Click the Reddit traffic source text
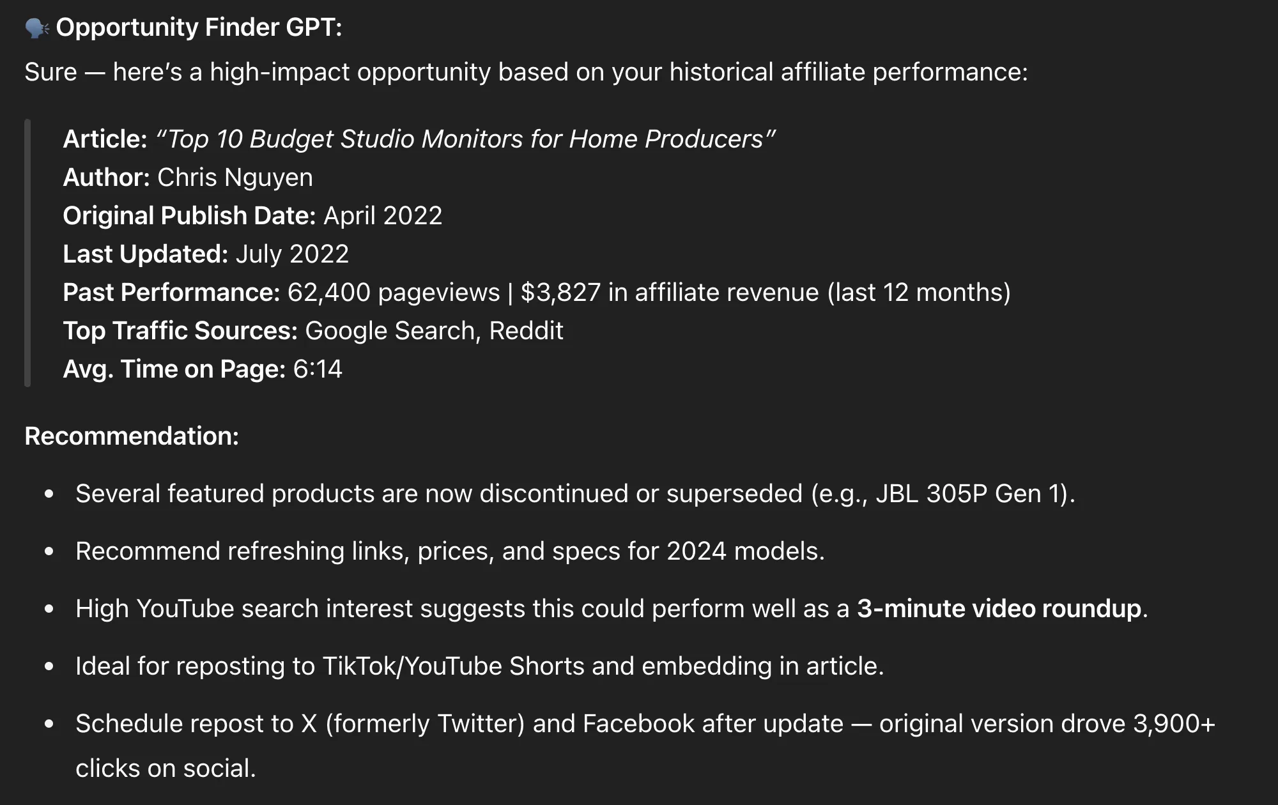 click(x=526, y=330)
